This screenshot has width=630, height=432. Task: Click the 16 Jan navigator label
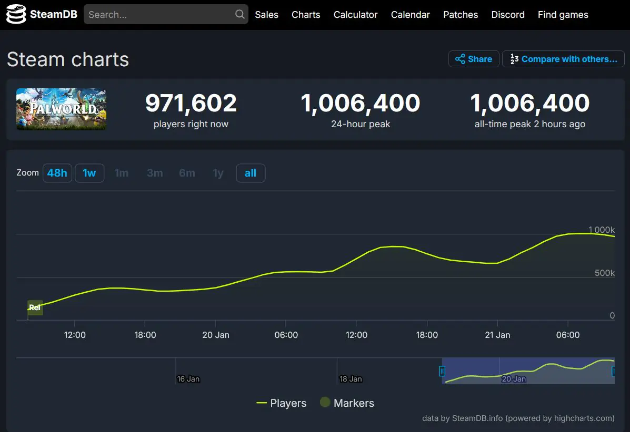click(x=188, y=379)
